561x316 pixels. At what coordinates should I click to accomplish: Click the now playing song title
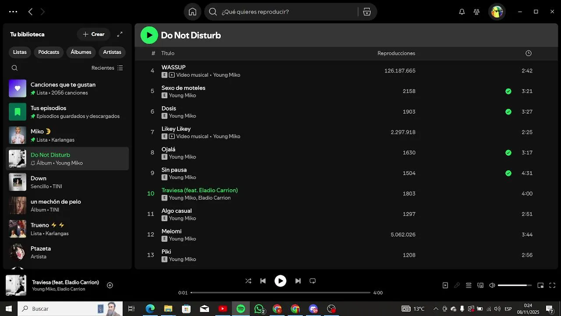(x=65, y=282)
